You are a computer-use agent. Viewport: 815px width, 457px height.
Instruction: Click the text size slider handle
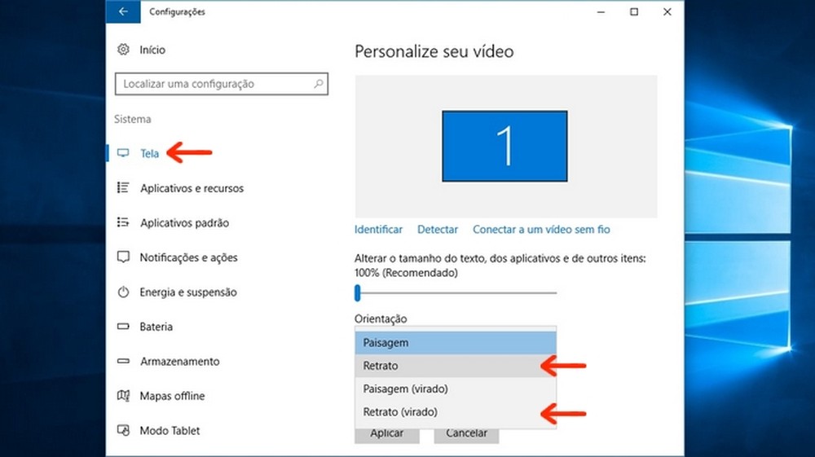(x=358, y=293)
